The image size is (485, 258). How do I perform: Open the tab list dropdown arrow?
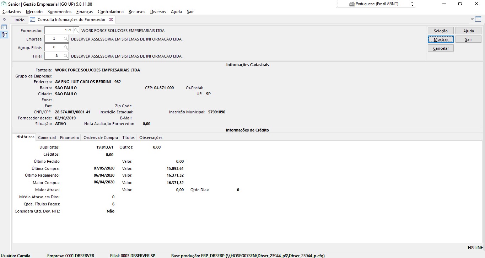point(472,19)
